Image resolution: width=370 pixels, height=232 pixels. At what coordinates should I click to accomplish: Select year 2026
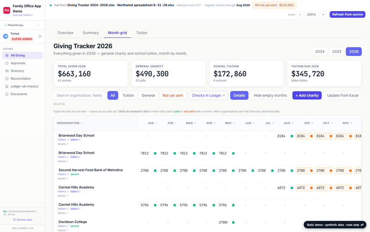tap(354, 52)
